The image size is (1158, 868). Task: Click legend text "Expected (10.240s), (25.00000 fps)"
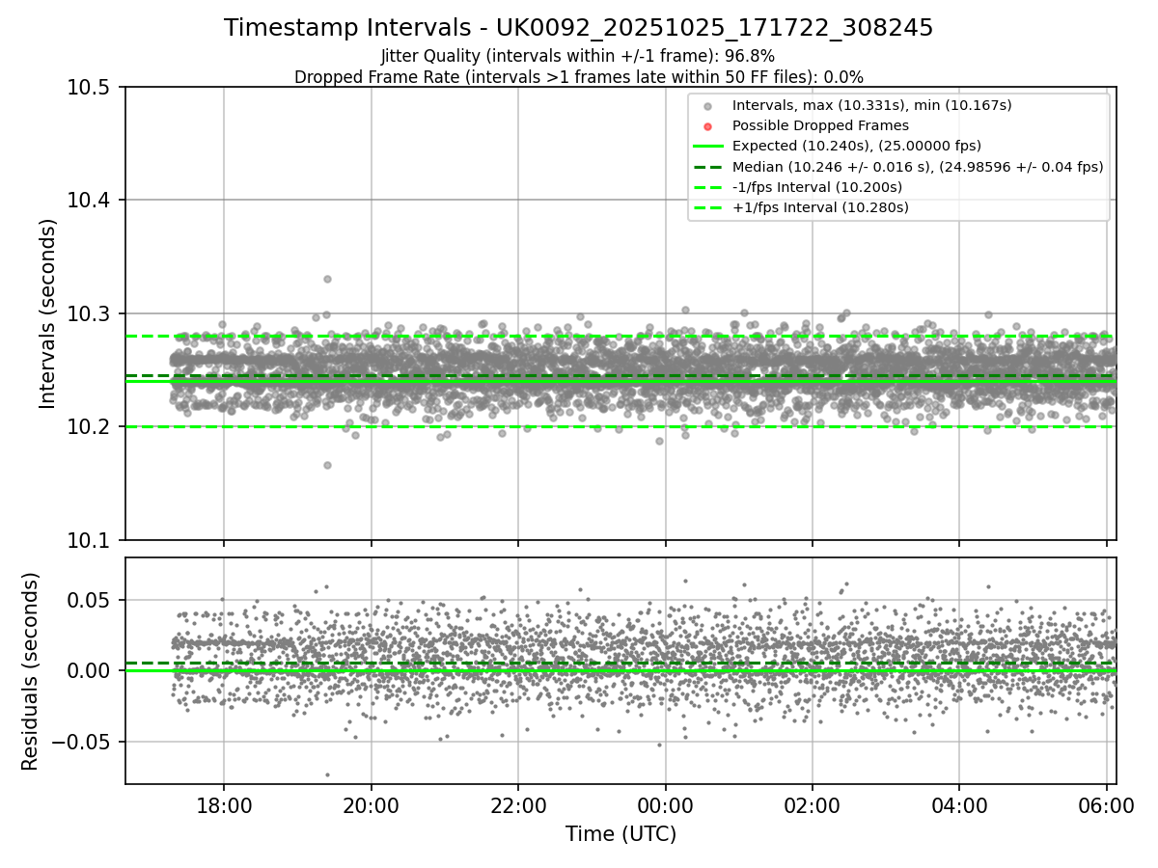(857, 147)
